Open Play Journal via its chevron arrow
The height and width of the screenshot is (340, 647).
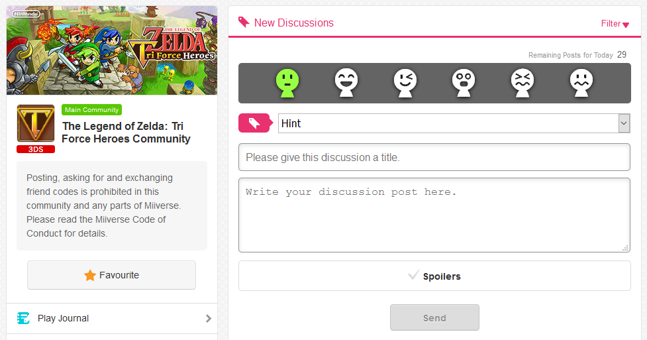tap(209, 319)
